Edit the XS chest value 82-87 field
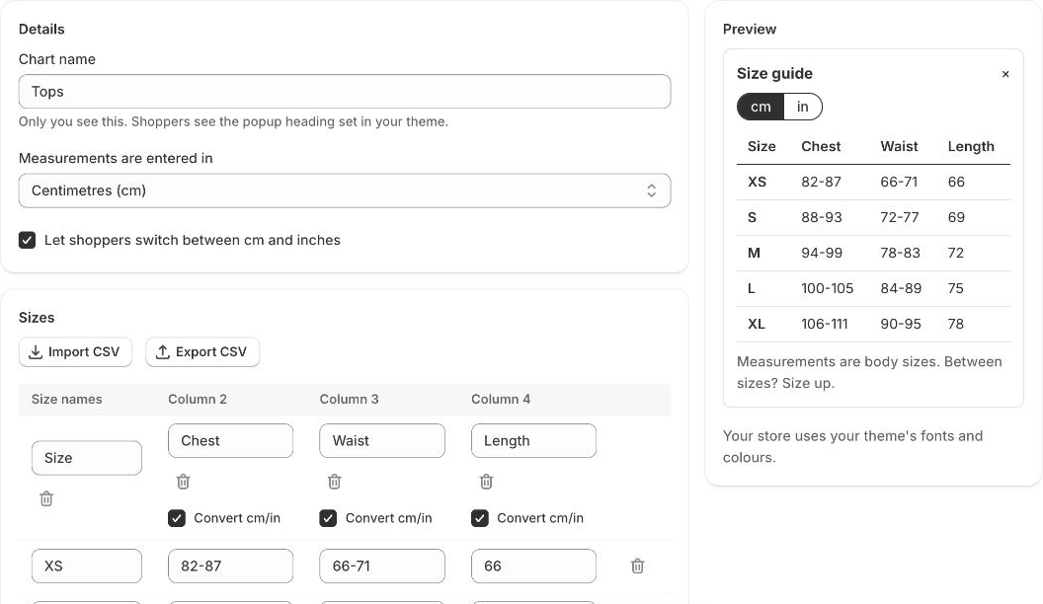 (230, 566)
